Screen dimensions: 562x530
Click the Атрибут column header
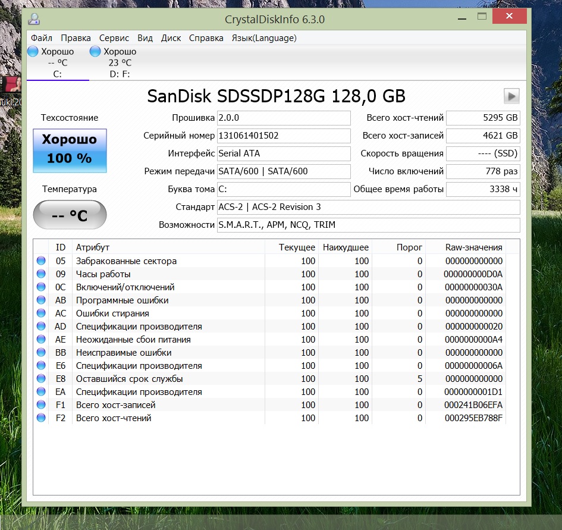pyautogui.click(x=168, y=247)
